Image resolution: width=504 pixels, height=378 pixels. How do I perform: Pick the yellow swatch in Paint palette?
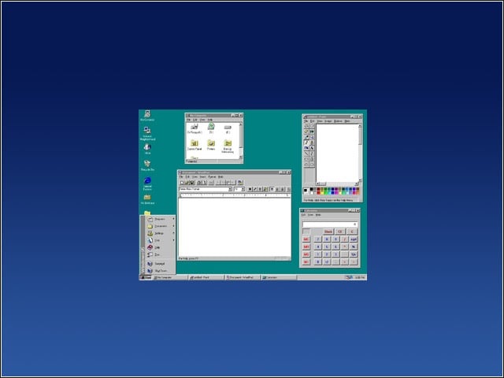(x=322, y=193)
